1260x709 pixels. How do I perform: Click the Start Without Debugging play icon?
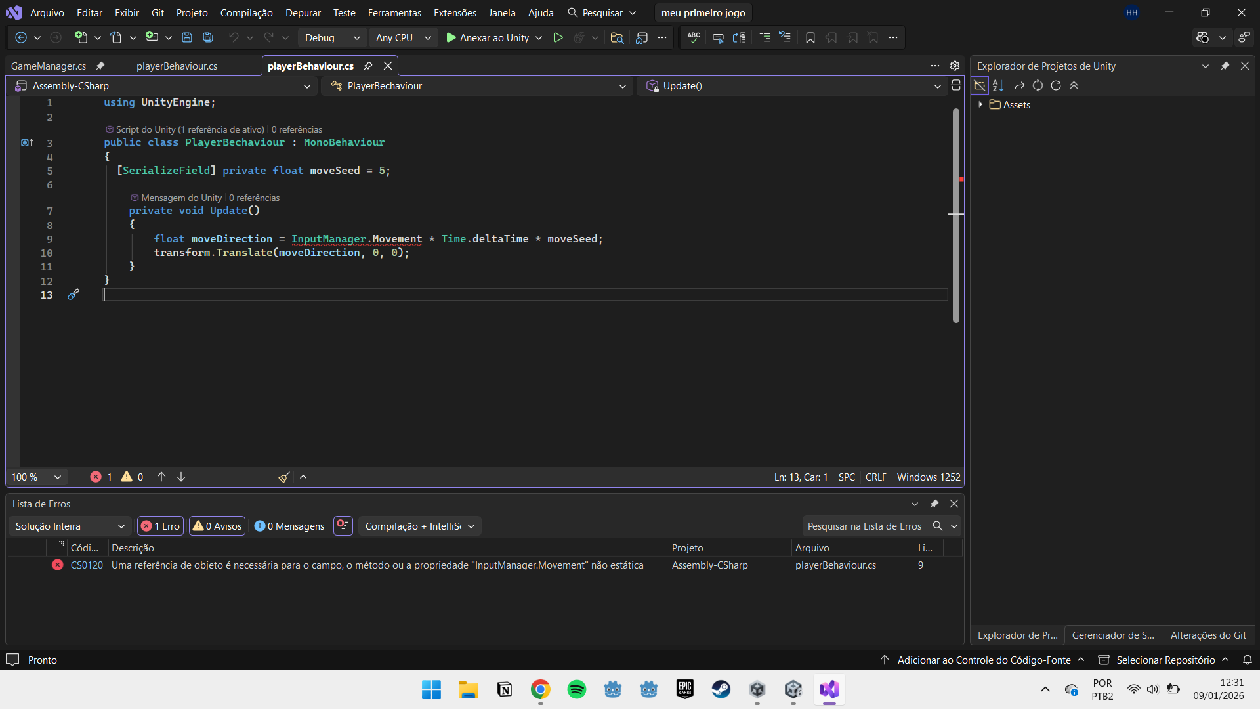pos(558,38)
